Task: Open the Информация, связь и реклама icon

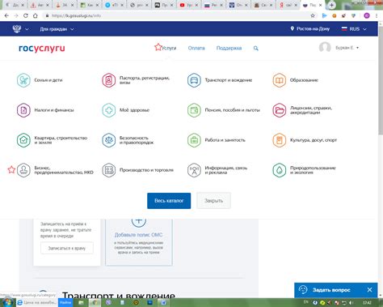Action: 194,170
